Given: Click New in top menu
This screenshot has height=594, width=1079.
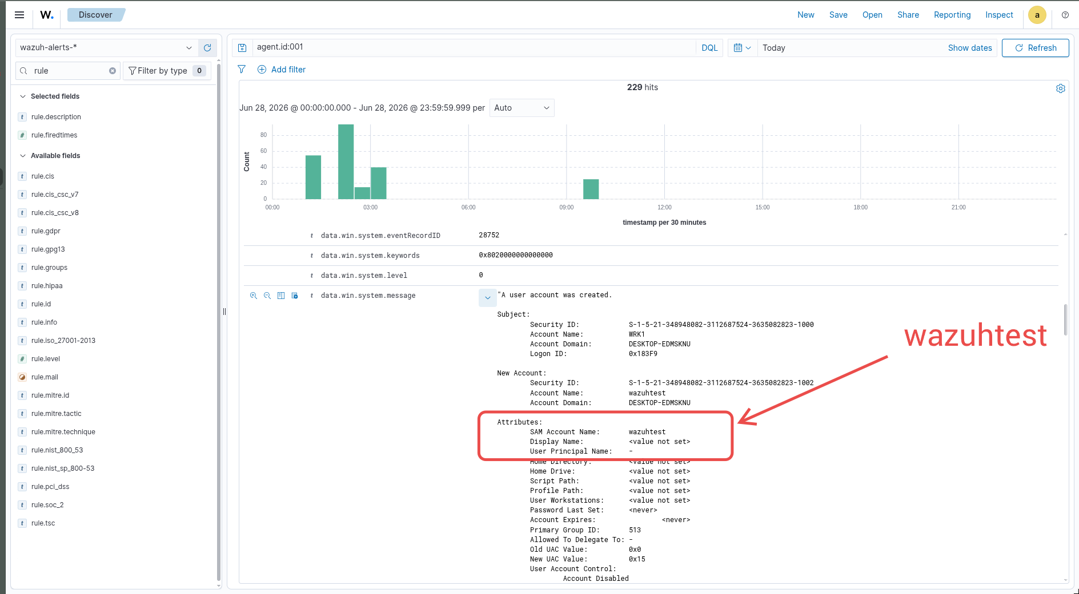Looking at the screenshot, I should tap(806, 15).
